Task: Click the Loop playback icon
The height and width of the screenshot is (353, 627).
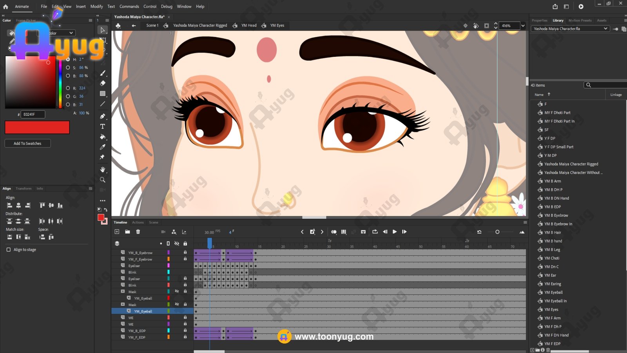Action: point(375,232)
